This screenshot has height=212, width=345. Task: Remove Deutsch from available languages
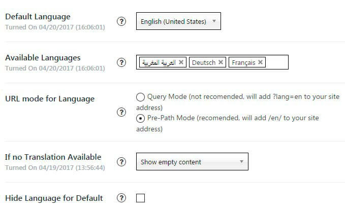(221, 62)
